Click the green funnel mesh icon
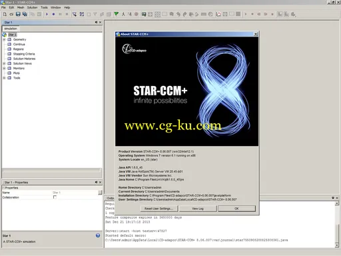Viewport: 341px width, 256px height. [116, 14]
